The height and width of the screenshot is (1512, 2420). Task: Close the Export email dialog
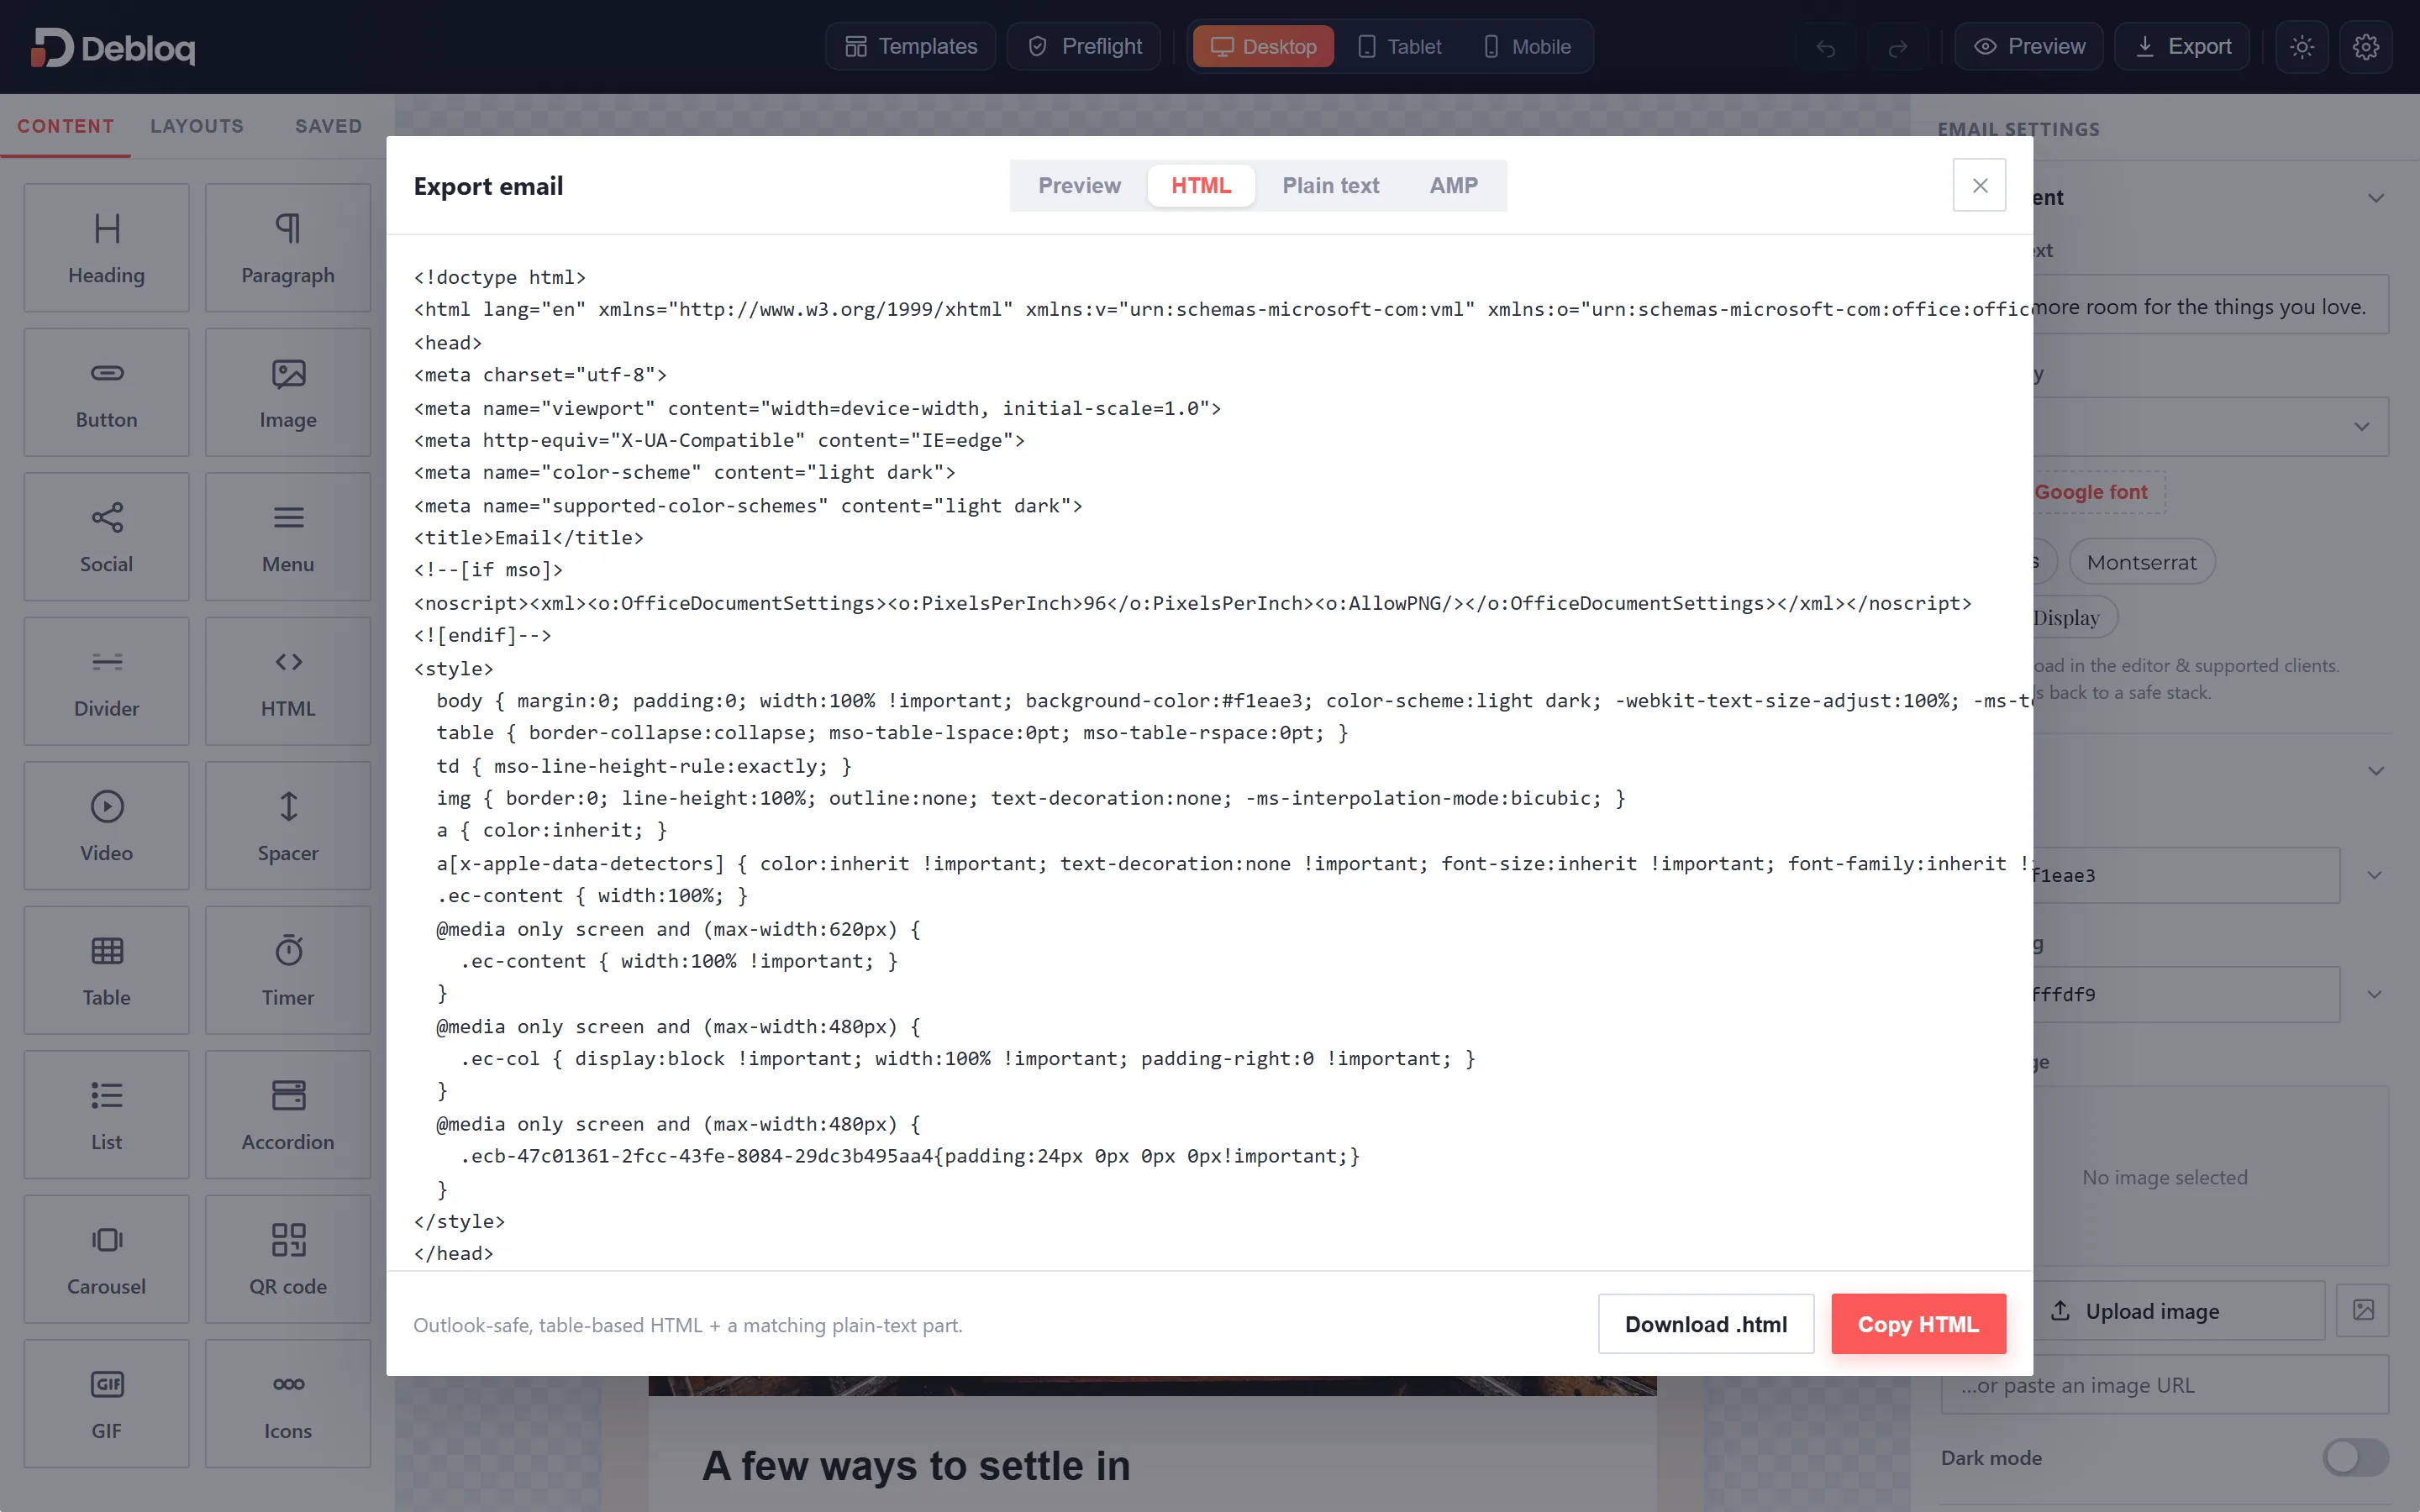click(x=1979, y=185)
